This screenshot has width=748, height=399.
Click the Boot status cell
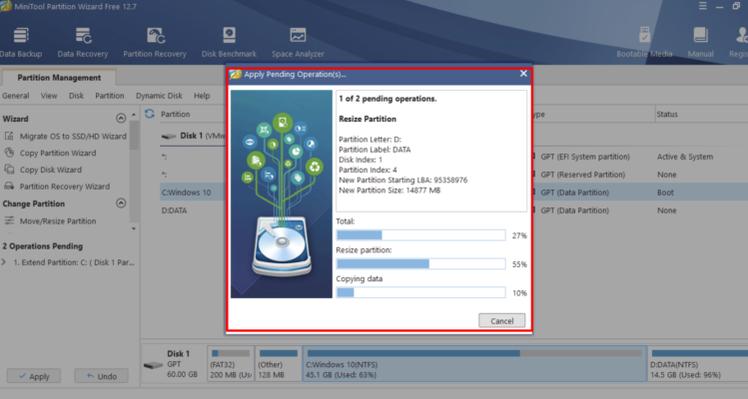665,193
